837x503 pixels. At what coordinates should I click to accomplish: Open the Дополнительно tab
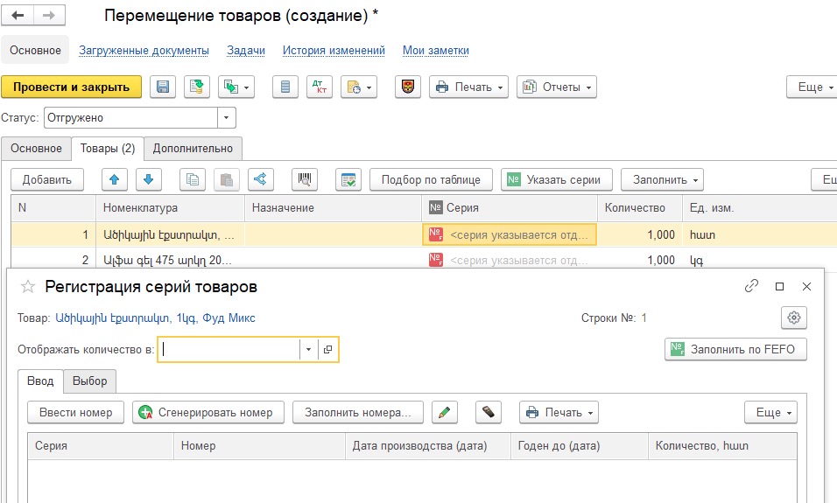[x=193, y=149]
